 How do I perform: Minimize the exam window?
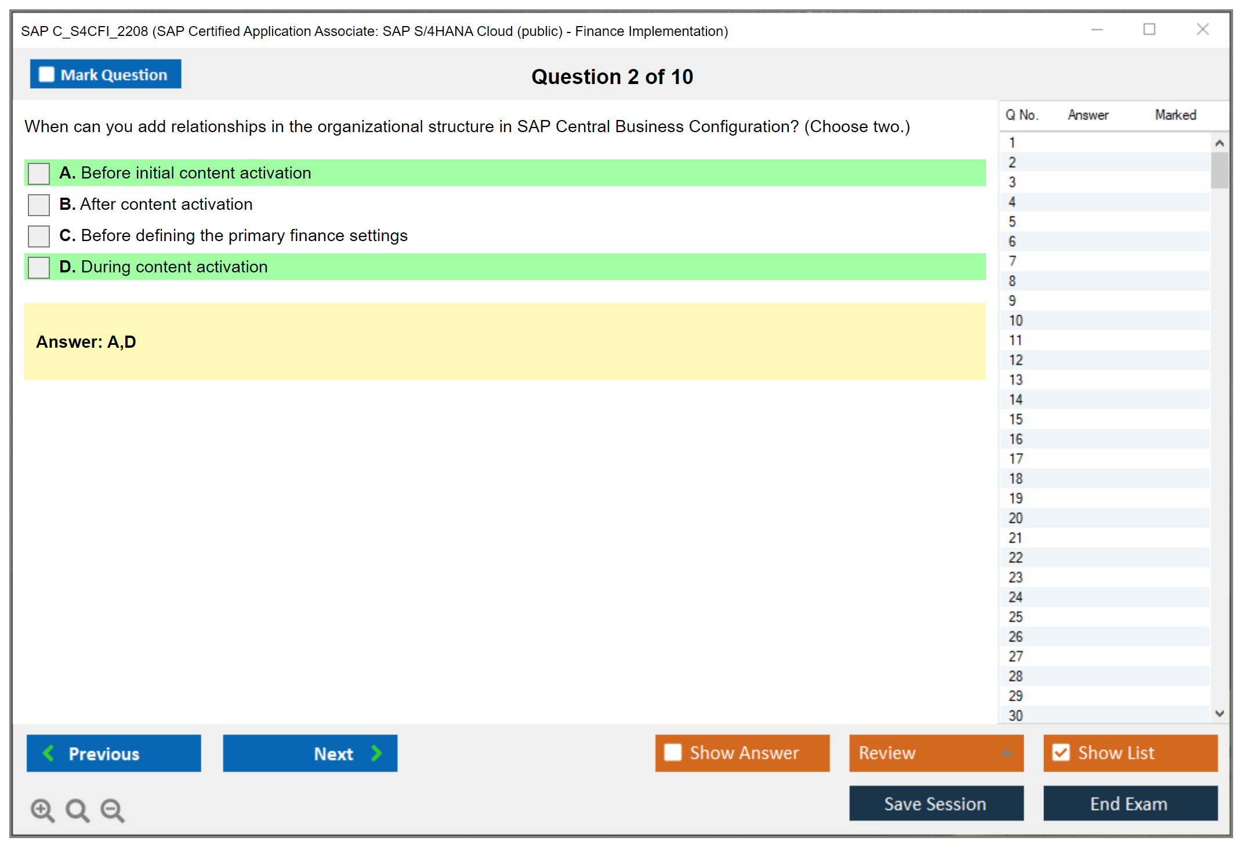[1097, 30]
